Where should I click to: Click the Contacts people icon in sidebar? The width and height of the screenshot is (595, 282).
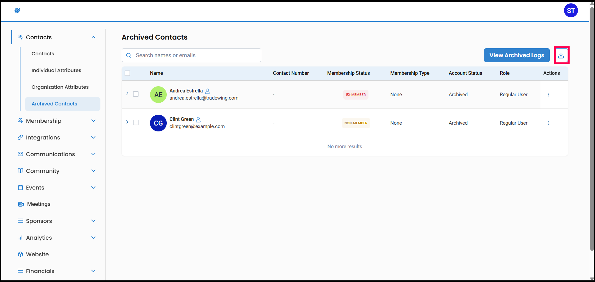20,37
